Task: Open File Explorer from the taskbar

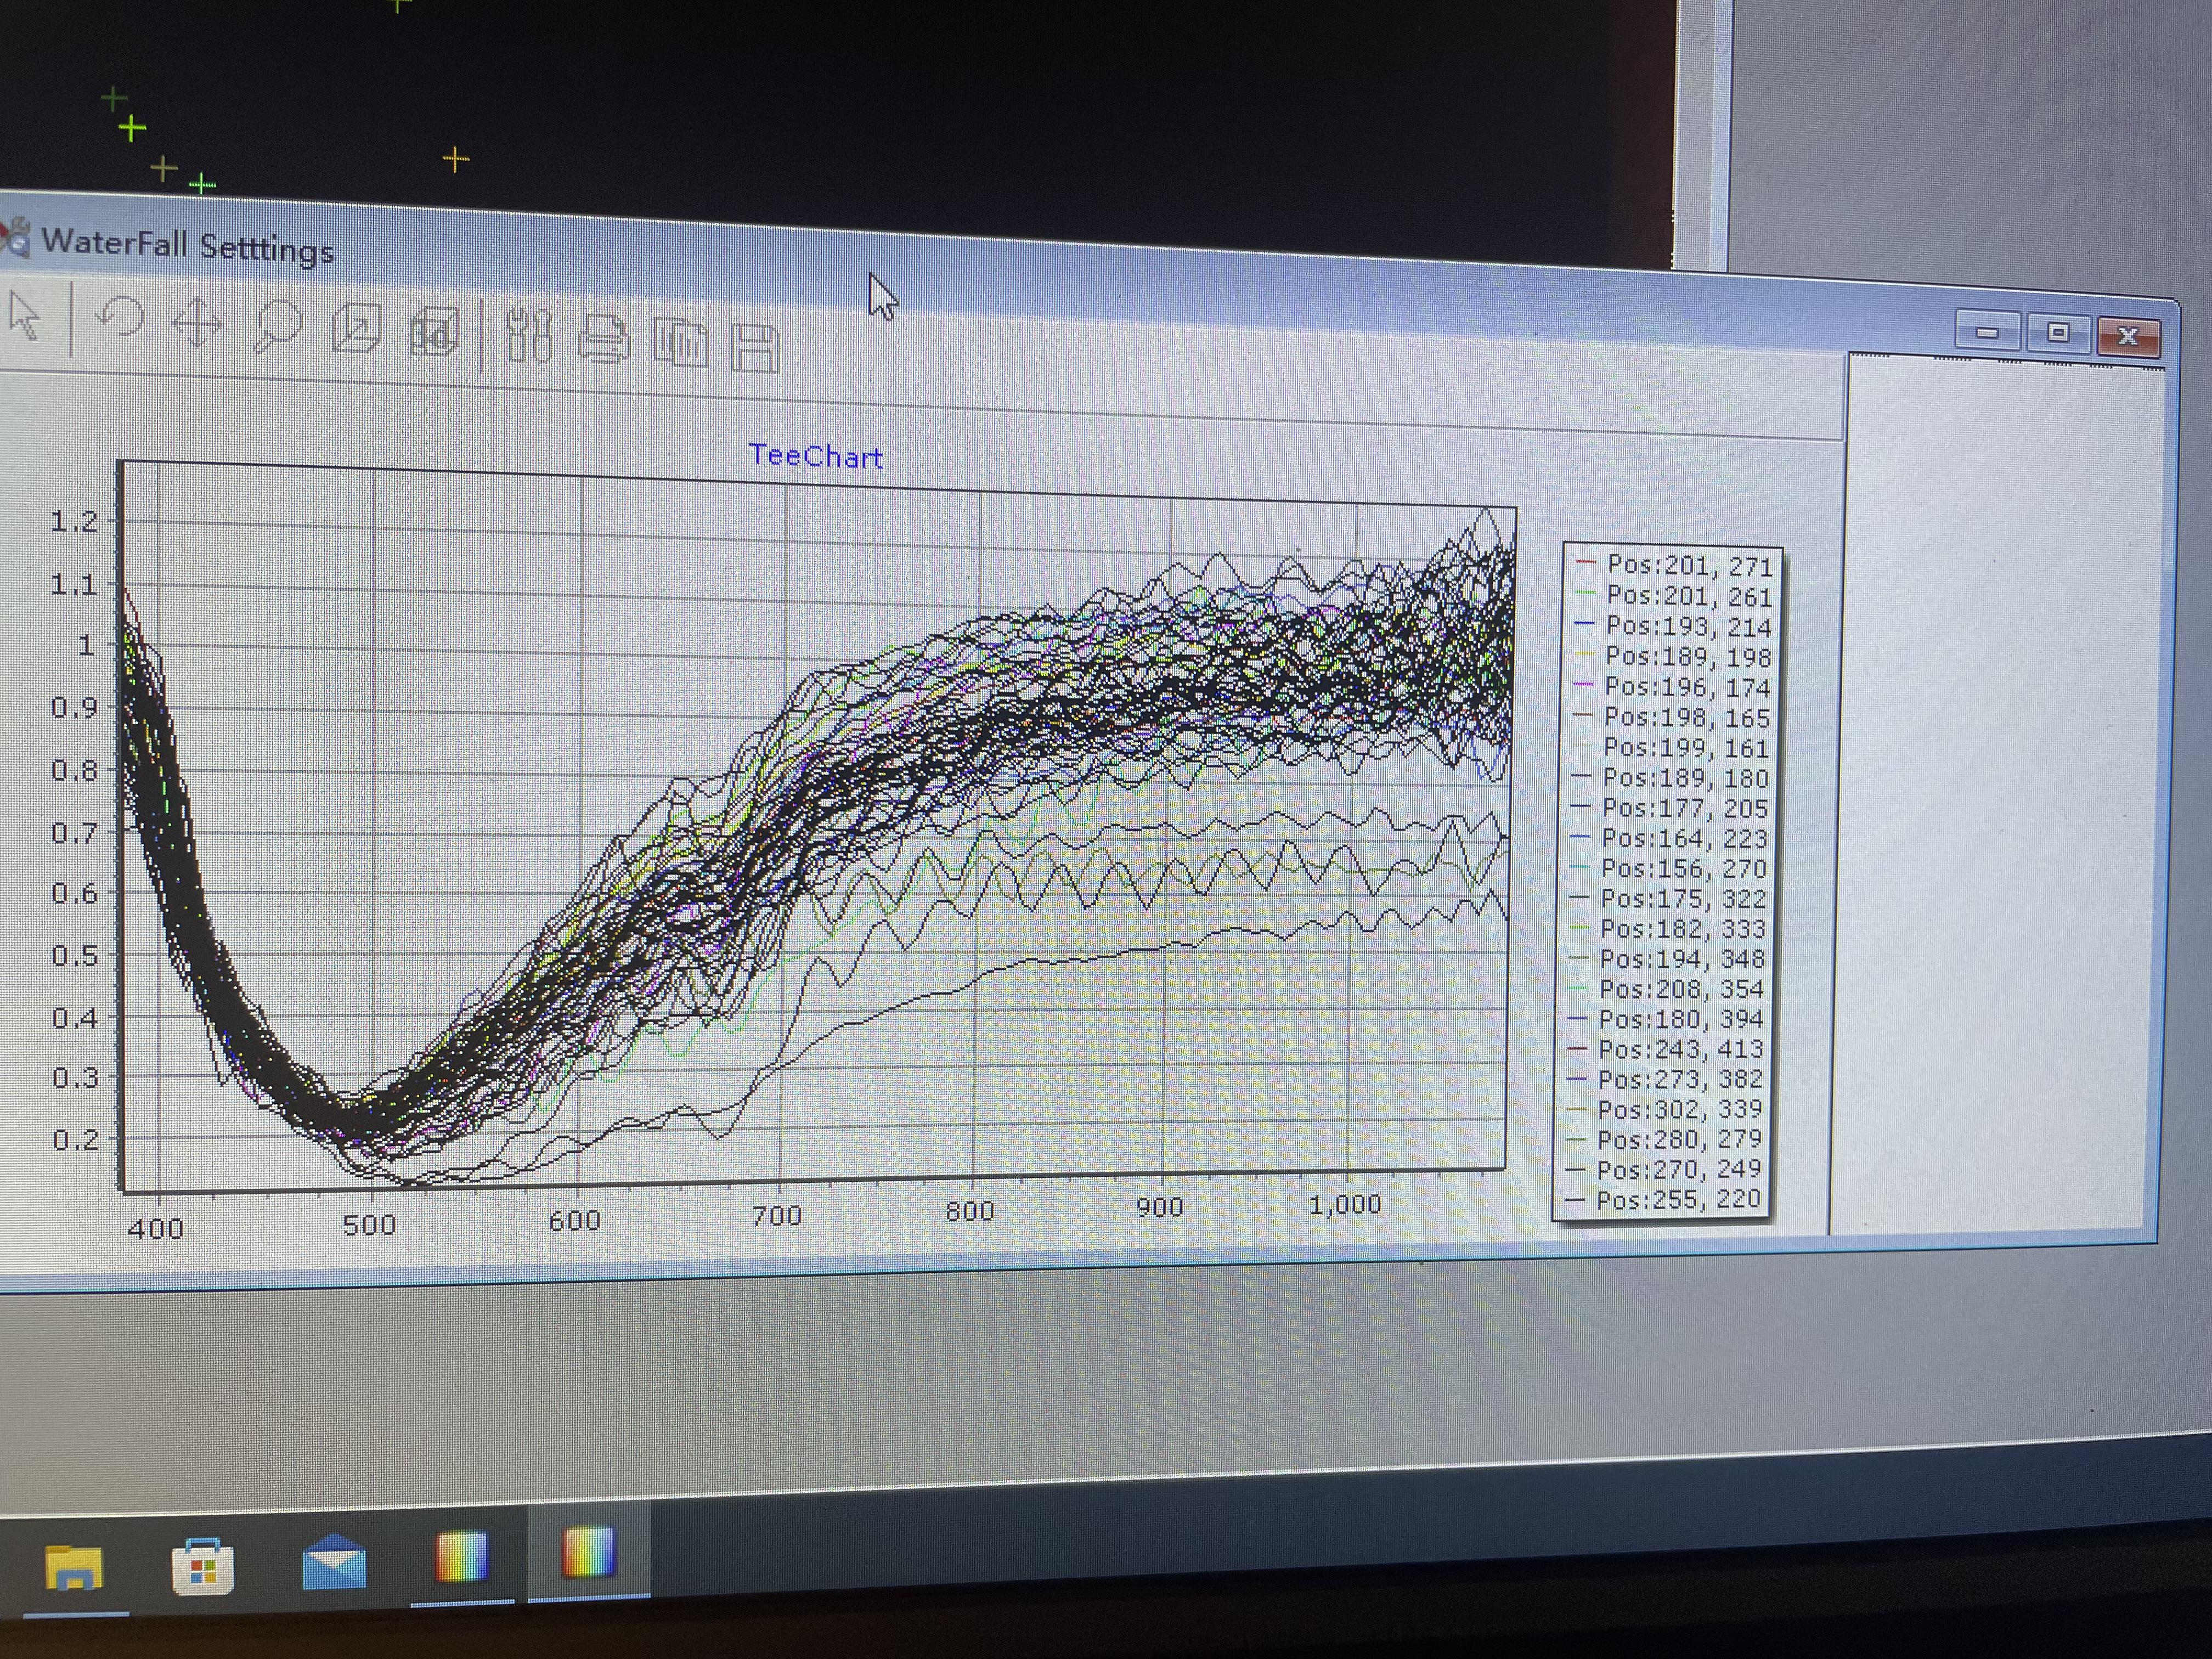Action: coord(73,1567)
